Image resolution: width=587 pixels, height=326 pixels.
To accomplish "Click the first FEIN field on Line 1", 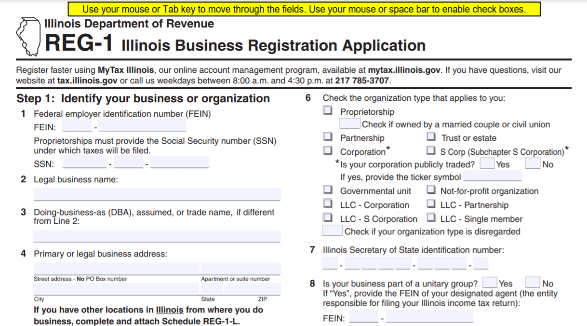I will 77,126.
